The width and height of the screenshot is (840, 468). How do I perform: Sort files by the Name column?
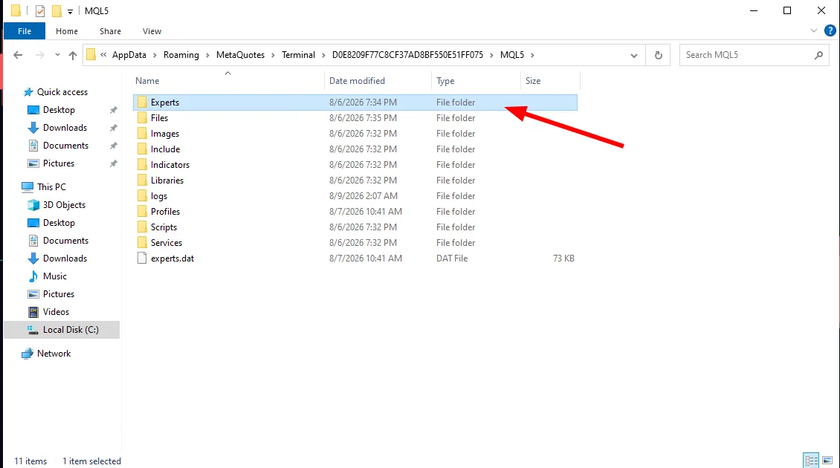click(227, 81)
